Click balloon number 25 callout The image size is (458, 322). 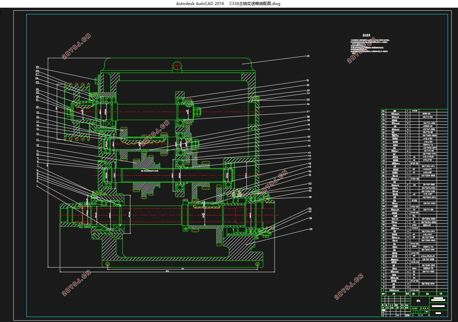point(37,82)
